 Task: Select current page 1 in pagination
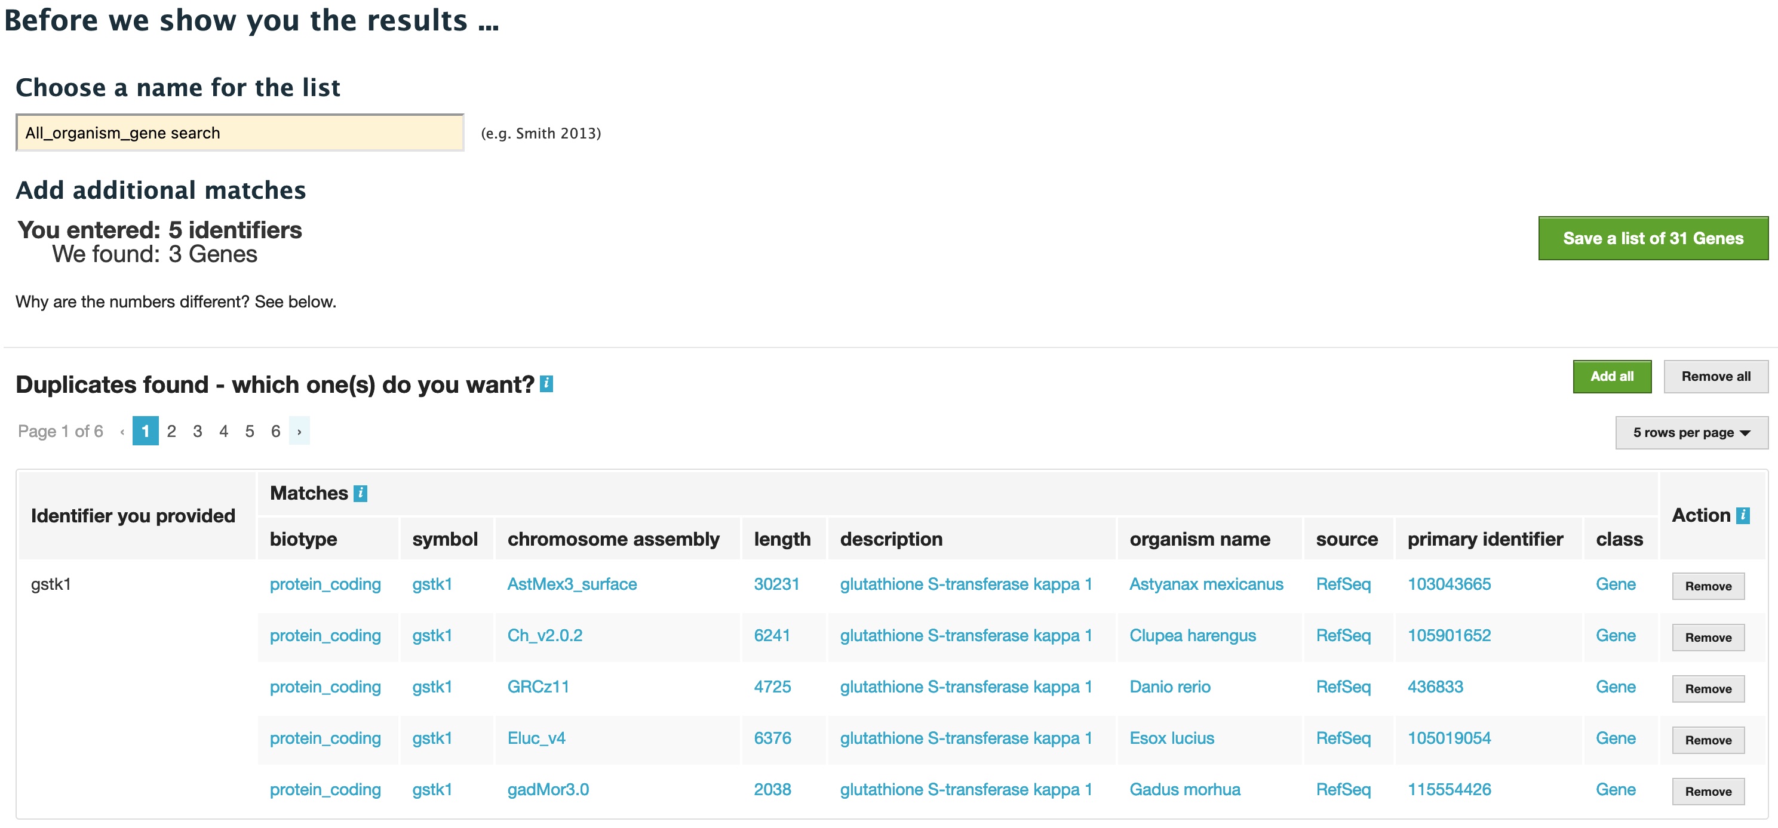146,431
